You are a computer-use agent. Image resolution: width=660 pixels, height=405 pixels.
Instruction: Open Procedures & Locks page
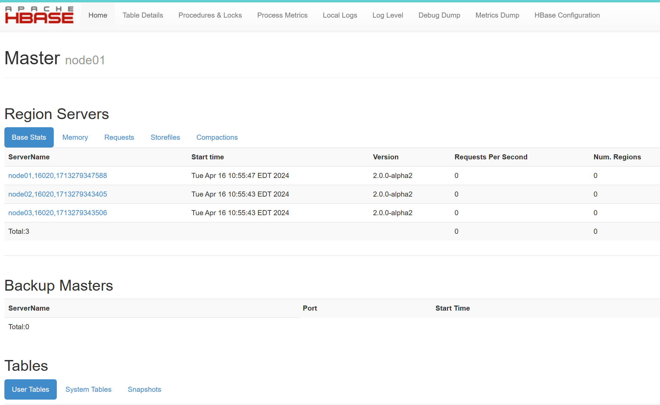[210, 15]
